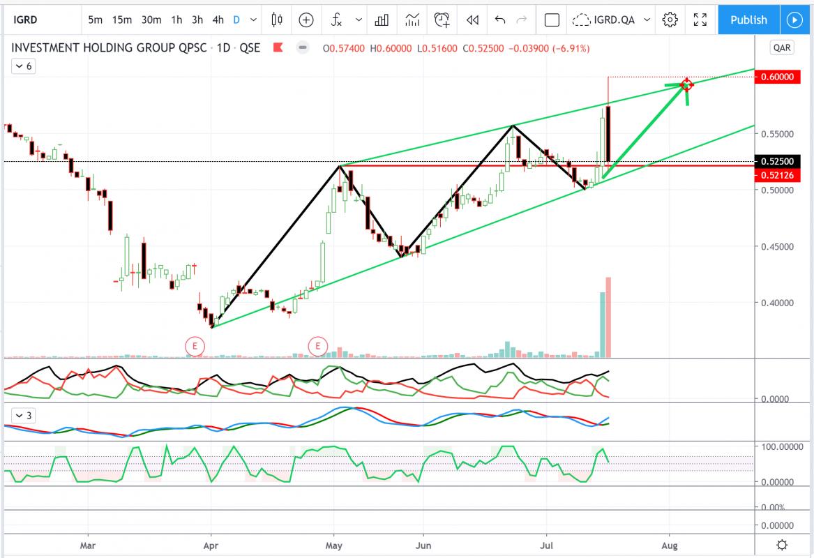The height and width of the screenshot is (558, 814).
Task: Open time axis settings gear icon
Action: [x=782, y=545]
